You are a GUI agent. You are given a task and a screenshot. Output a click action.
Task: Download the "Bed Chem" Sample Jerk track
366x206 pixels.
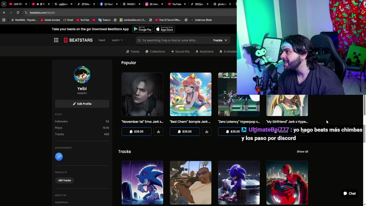[207, 132]
